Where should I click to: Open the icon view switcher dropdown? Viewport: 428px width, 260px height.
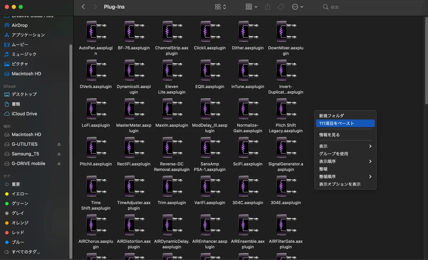click(220, 7)
